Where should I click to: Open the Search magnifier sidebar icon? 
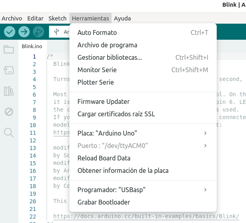[x=9, y=133]
